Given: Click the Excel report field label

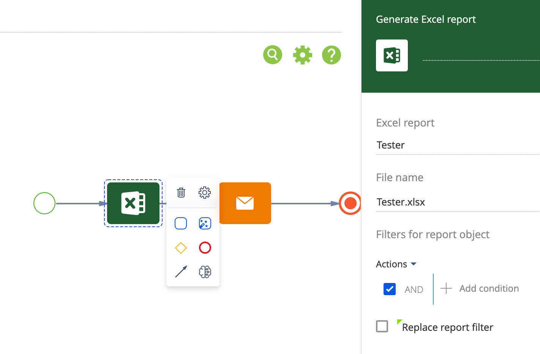Looking at the screenshot, I should pyautogui.click(x=405, y=123).
